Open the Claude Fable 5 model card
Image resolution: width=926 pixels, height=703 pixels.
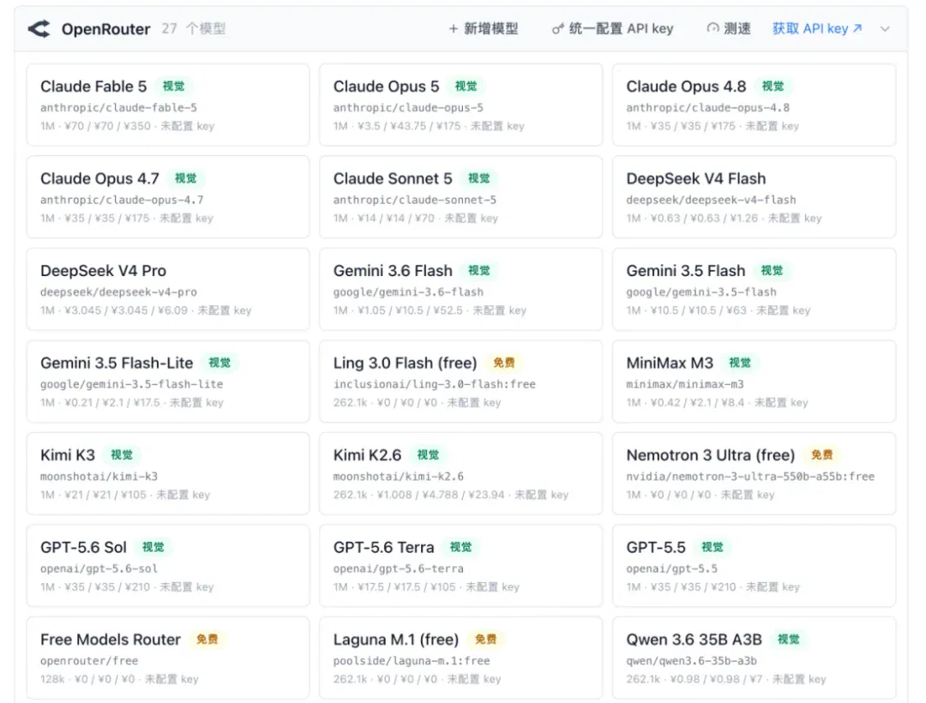coord(168,105)
